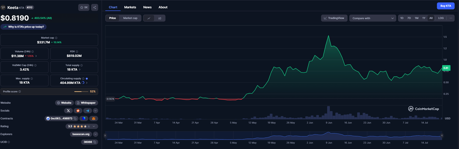Open the Compare with dropdown
This screenshot has height=149, width=459.
(x=373, y=18)
